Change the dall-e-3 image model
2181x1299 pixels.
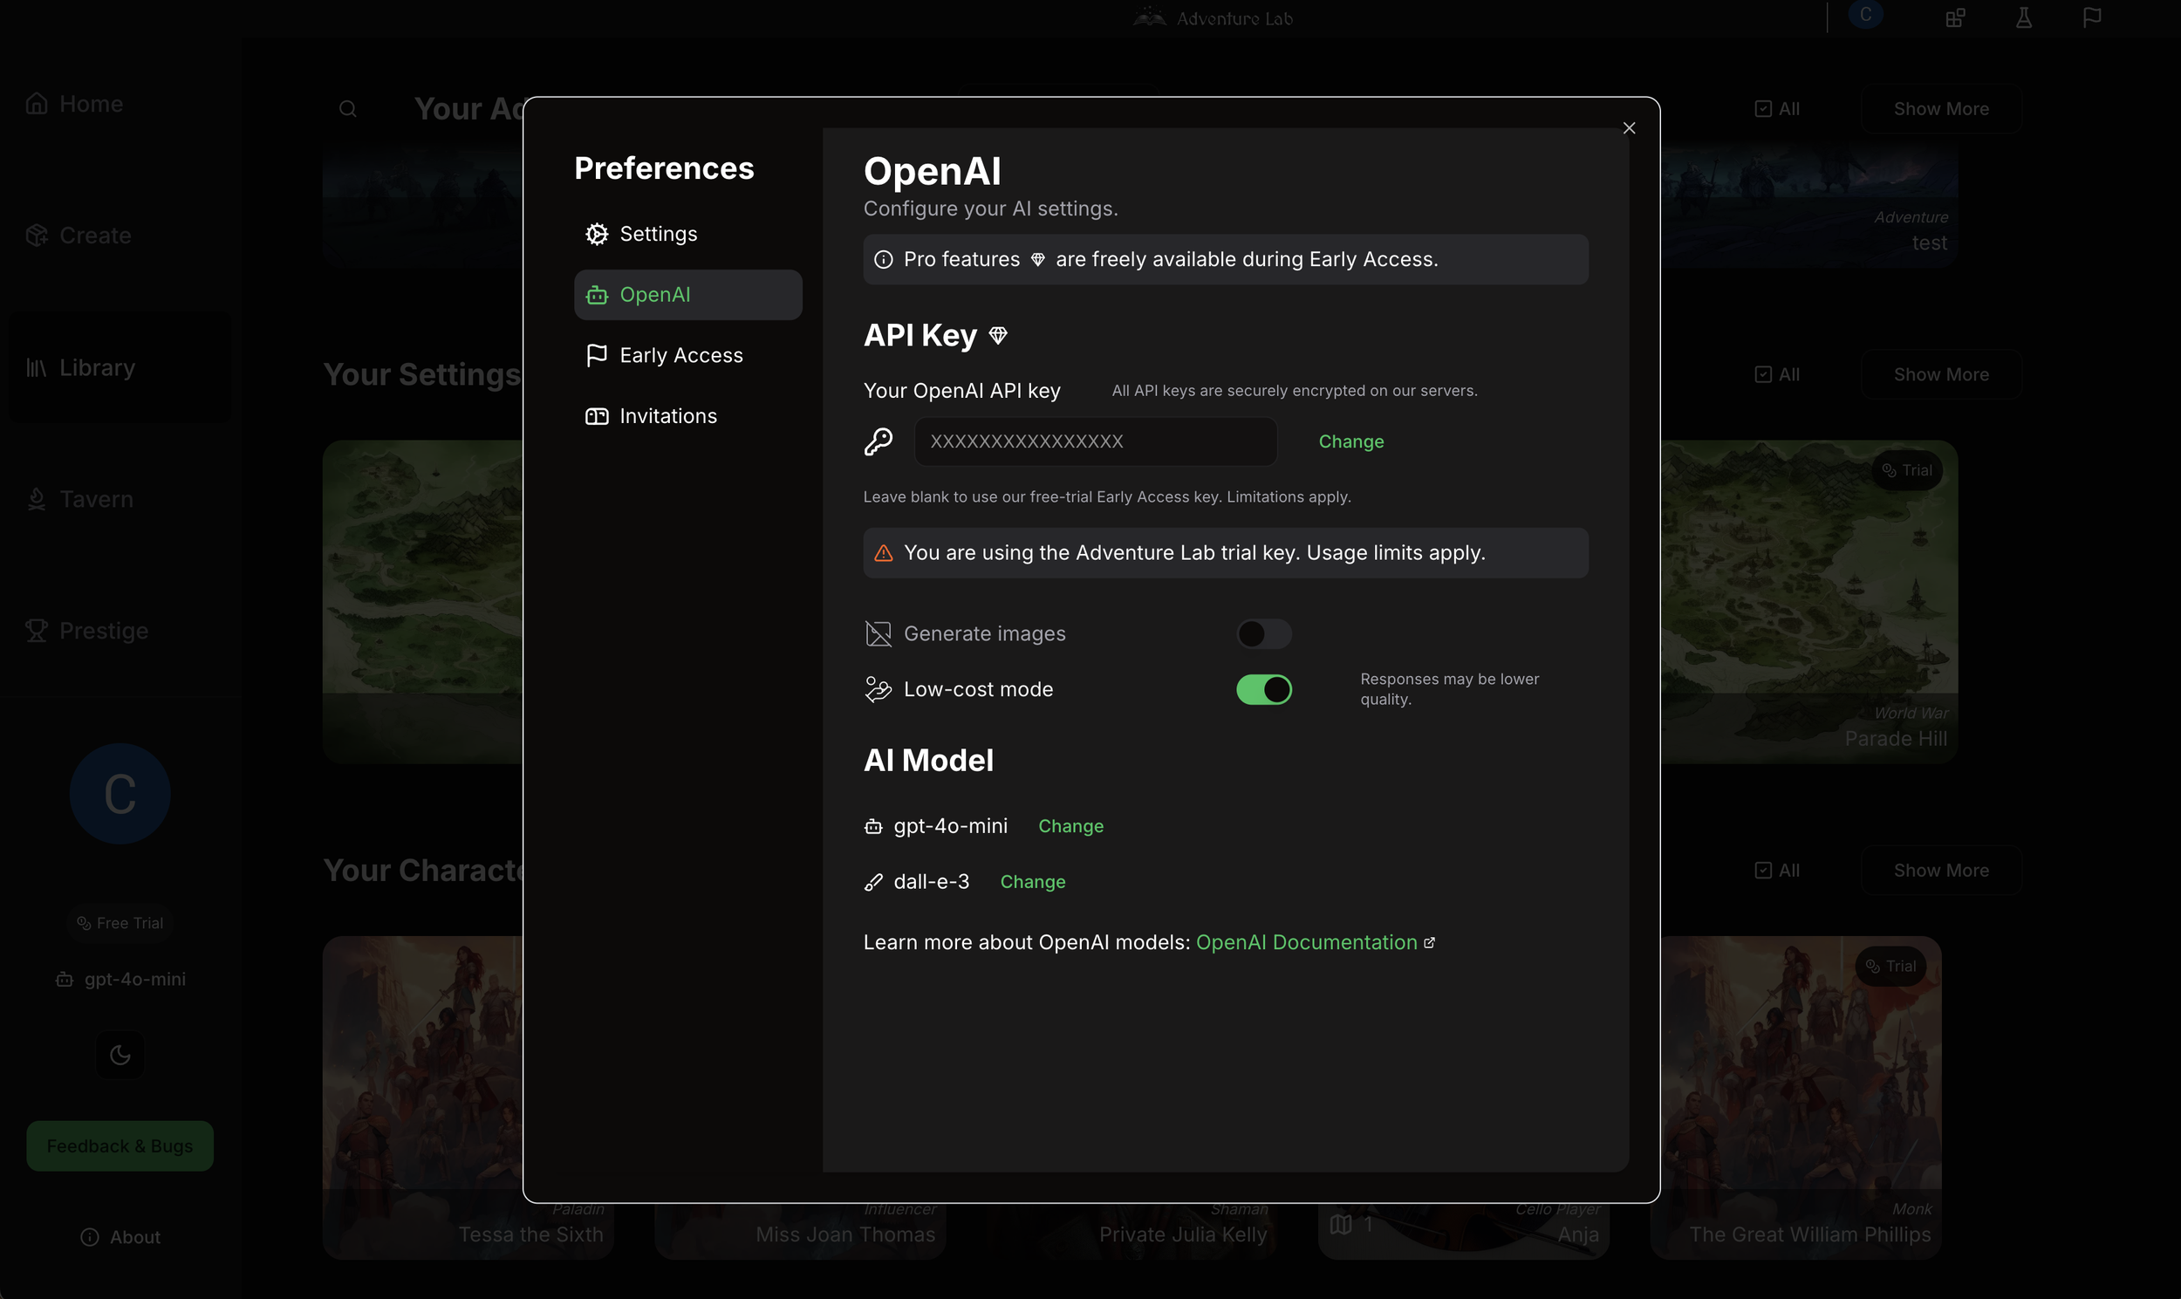coord(1033,881)
